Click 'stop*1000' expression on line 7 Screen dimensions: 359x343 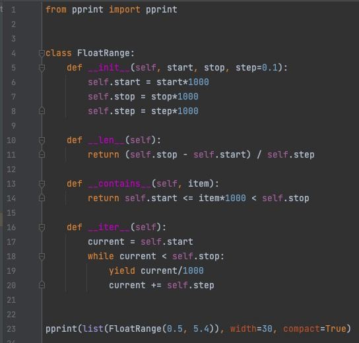pyautogui.click(x=175, y=97)
